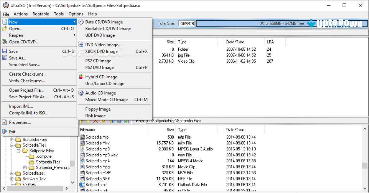The width and height of the screenshot is (369, 193).
Task: Click the Total Size field showing 3098KB
Action: click(186, 23)
